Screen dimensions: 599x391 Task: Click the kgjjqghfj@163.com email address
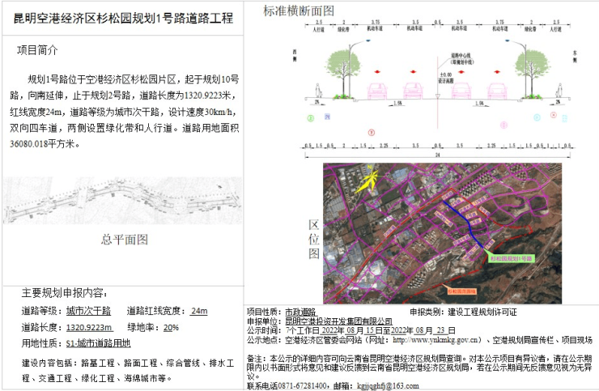388,386
